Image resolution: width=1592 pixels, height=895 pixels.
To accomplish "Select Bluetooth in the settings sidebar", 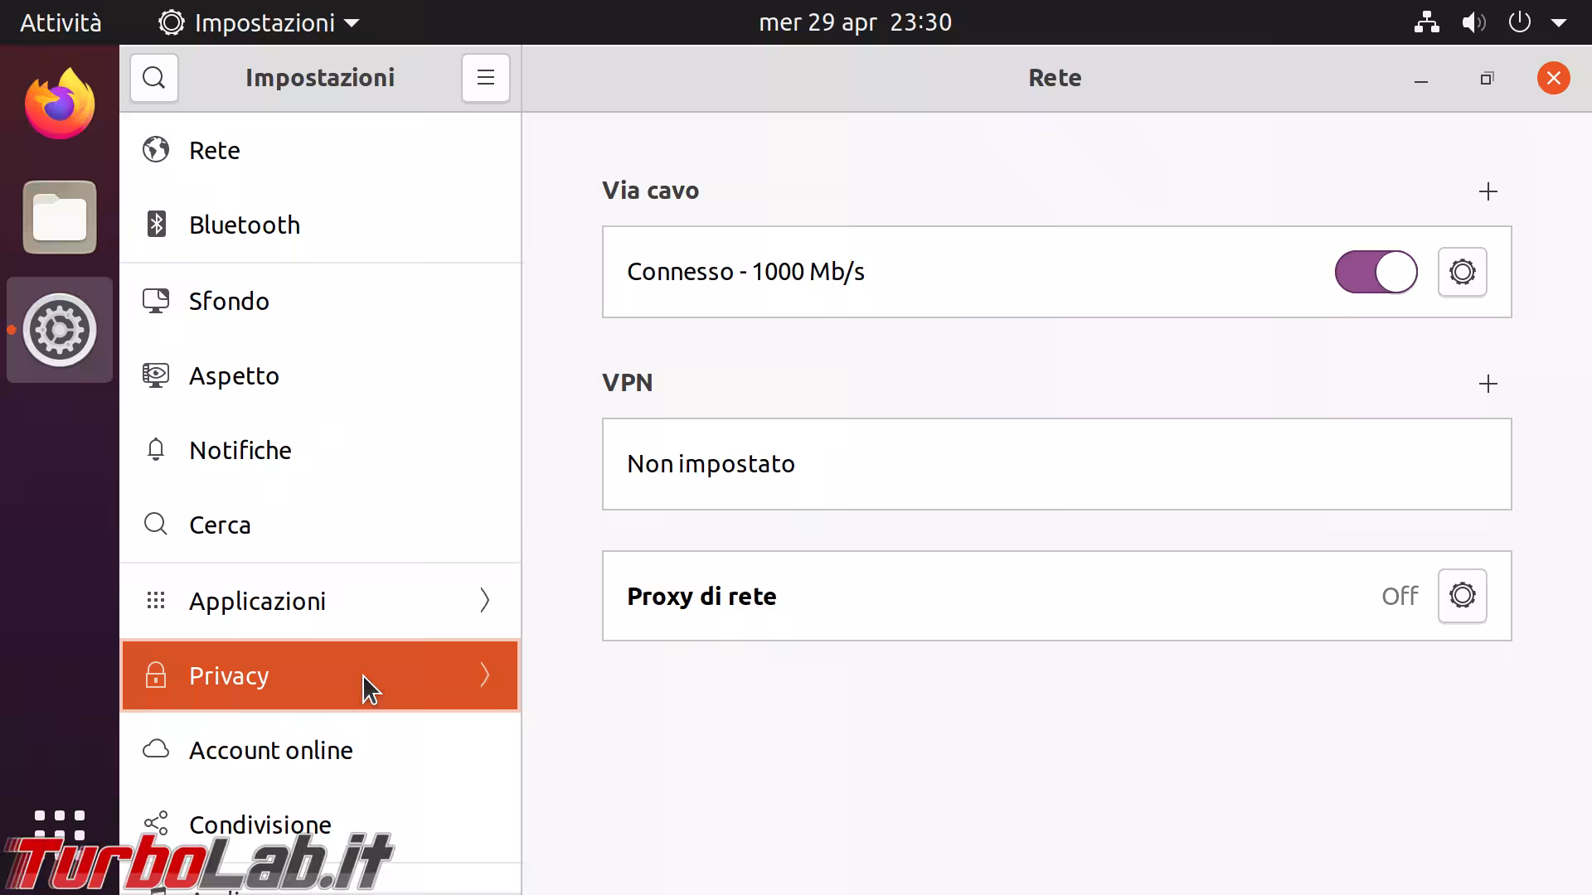I will click(244, 225).
